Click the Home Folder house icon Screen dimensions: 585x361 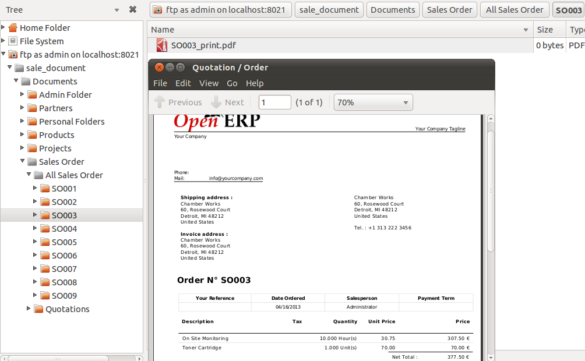coord(13,28)
